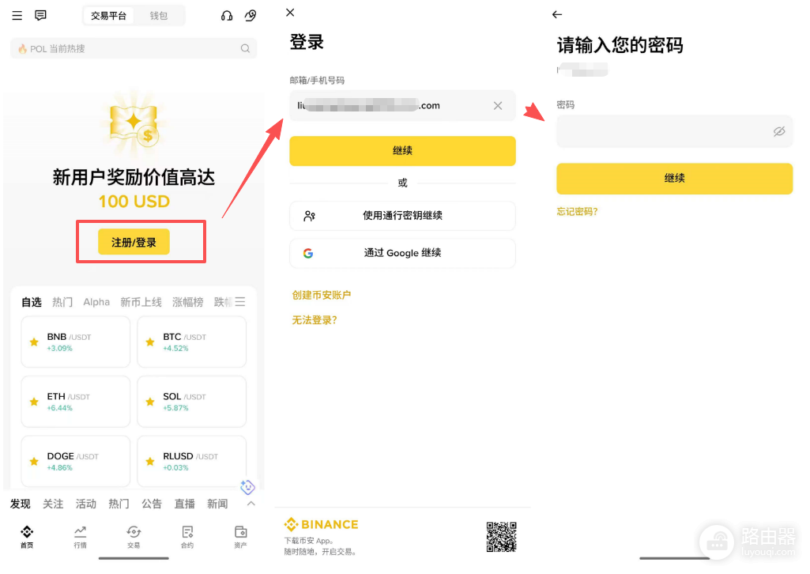Open the 无法登录? link
Image resolution: width=810 pixels, height=574 pixels.
(315, 320)
